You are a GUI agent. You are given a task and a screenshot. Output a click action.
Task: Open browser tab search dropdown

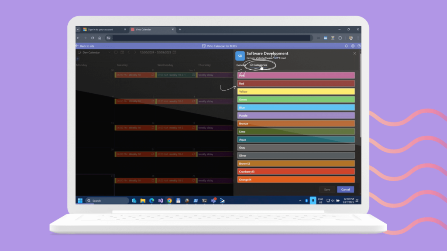[78, 29]
